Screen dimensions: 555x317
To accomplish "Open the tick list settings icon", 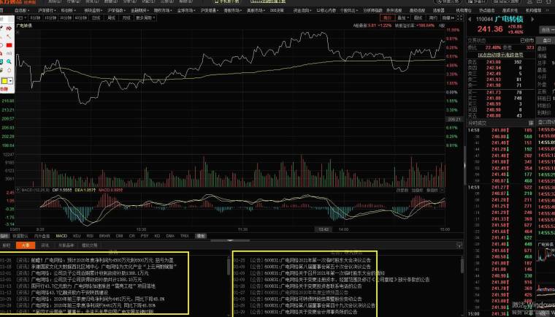I will tap(531, 123).
